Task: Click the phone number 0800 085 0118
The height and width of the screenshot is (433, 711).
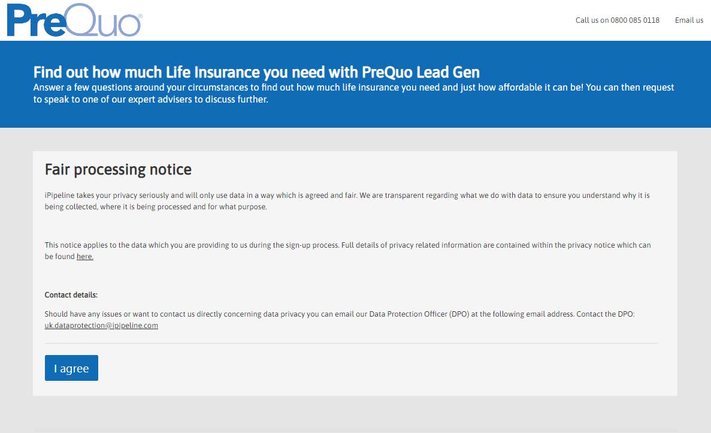Action: pyautogui.click(x=635, y=20)
